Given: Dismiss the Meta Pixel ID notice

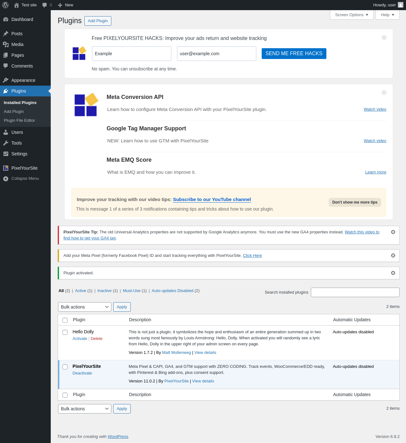Looking at the screenshot, I should 393,256.
